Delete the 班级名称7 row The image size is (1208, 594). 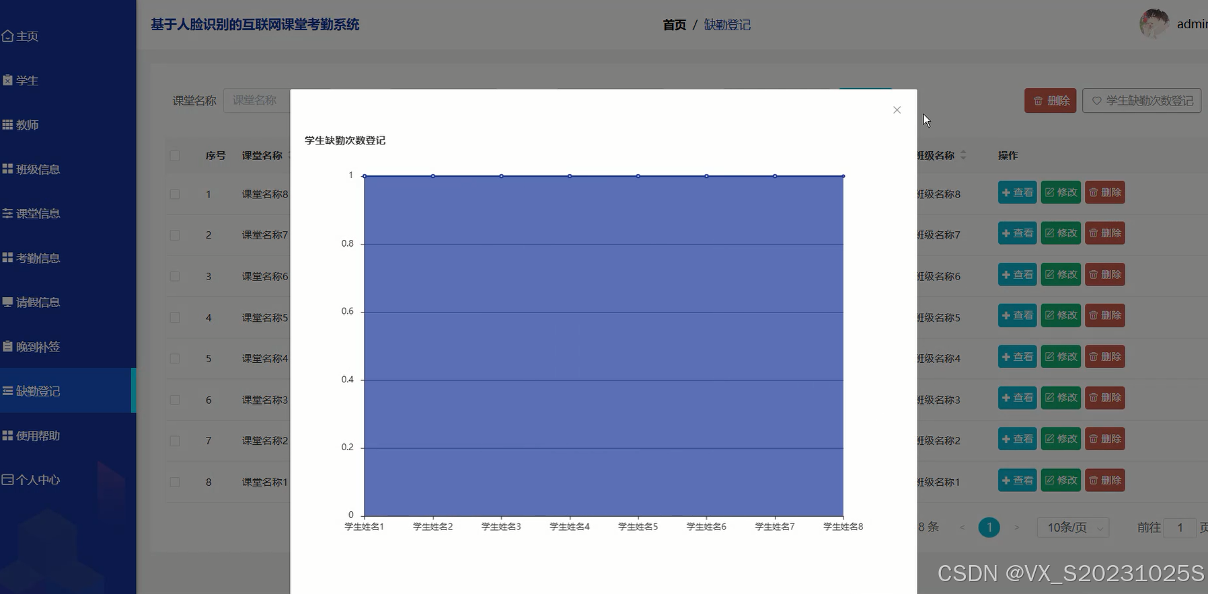1104,234
